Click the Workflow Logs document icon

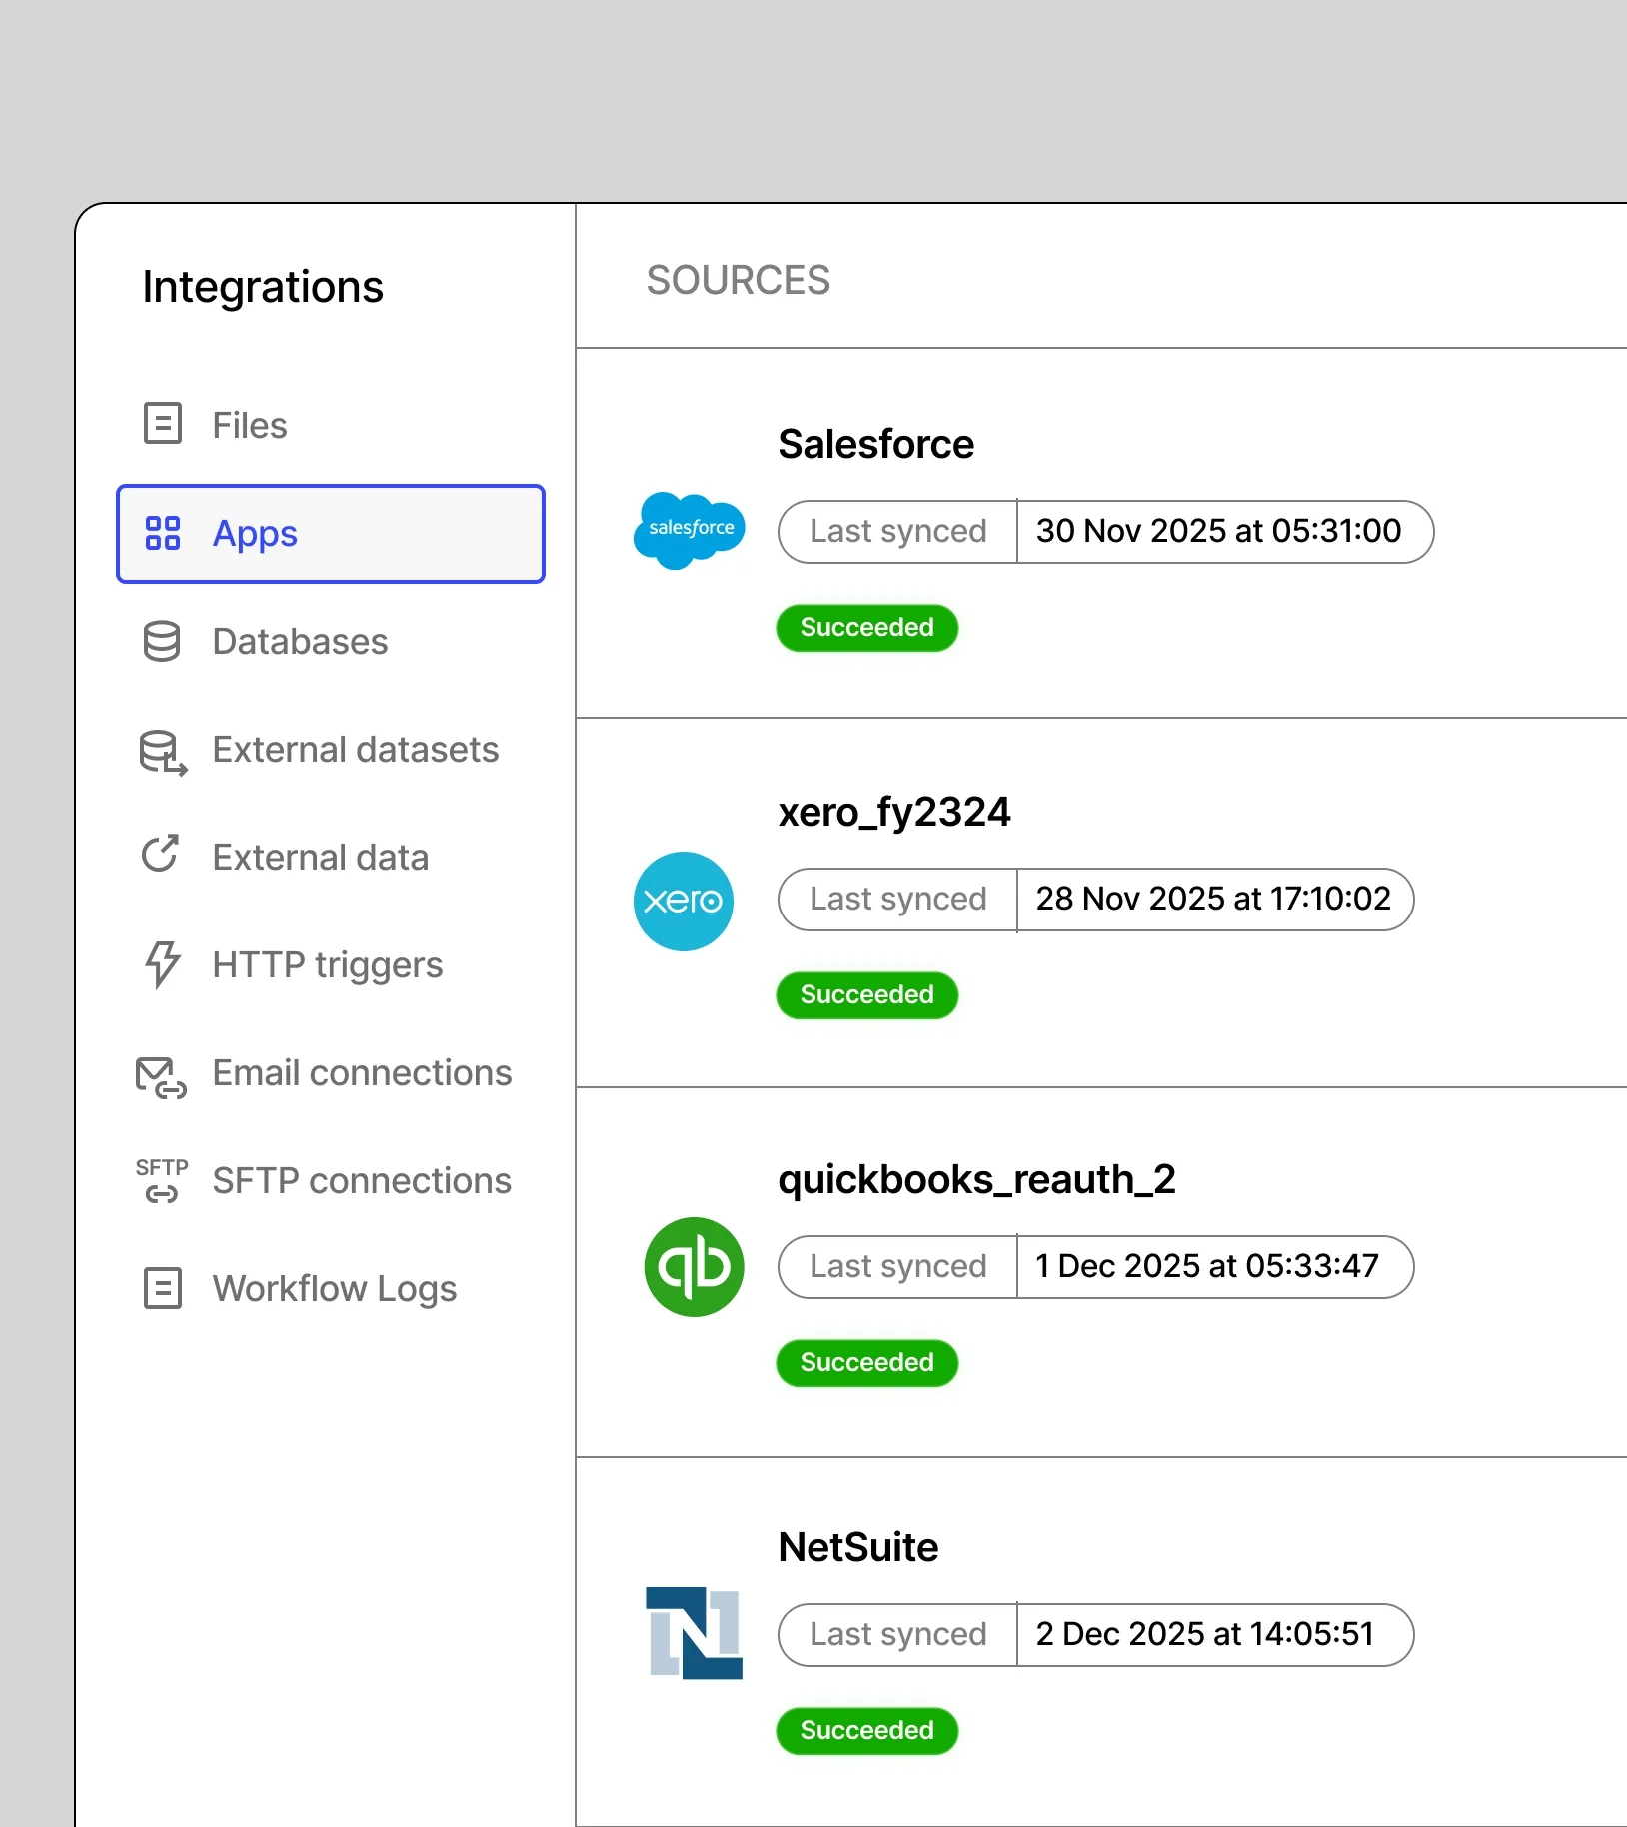pyautogui.click(x=162, y=1288)
